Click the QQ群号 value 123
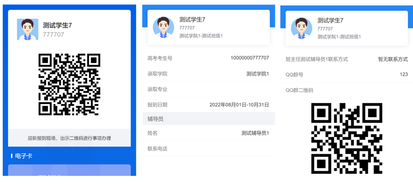 pyautogui.click(x=403, y=74)
